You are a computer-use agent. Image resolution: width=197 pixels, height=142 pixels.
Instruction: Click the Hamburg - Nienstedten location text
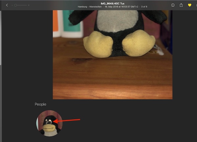tap(90, 7)
